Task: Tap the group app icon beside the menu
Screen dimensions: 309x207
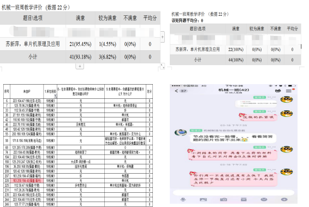Action: tap(278, 91)
